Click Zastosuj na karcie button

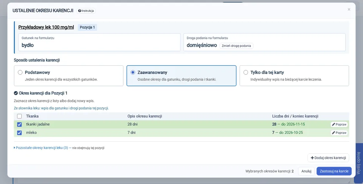[334, 171]
